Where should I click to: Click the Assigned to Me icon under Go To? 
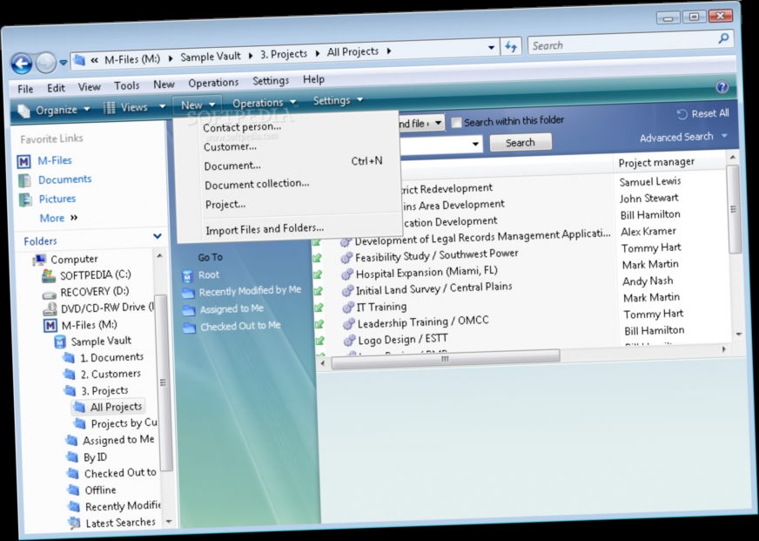pyautogui.click(x=189, y=310)
